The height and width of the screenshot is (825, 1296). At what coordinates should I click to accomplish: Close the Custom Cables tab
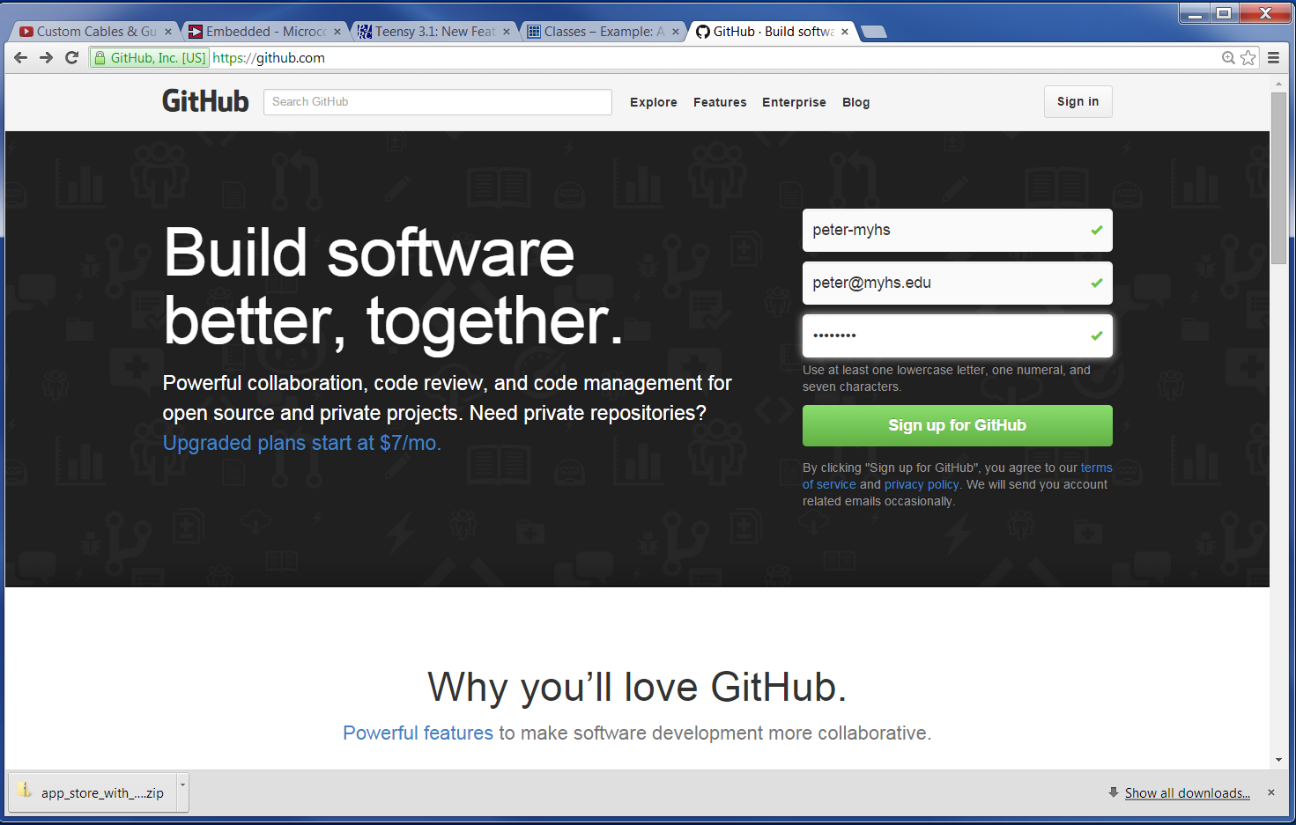point(168,32)
